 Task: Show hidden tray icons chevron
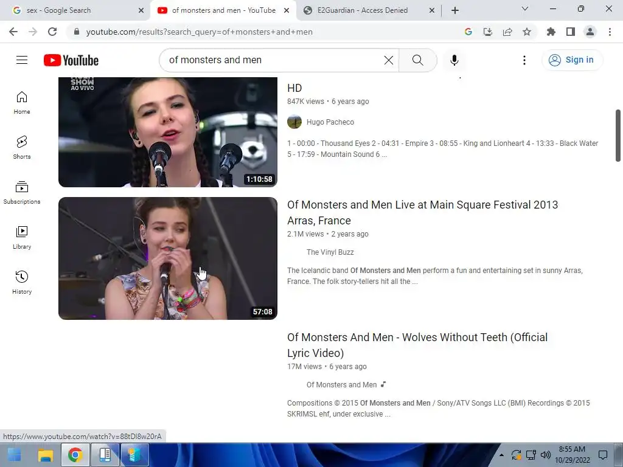click(x=501, y=455)
